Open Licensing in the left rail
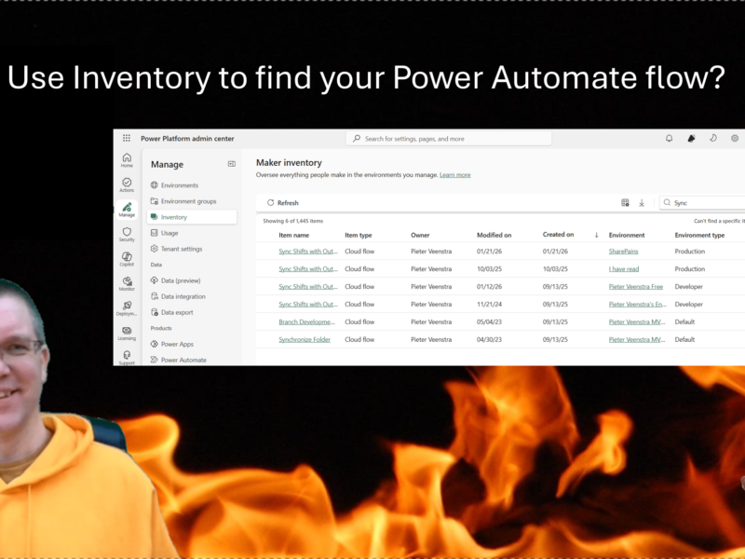This screenshot has height=559, width=745. click(127, 334)
